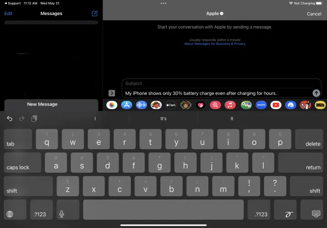327x228 pixels.
Task: Open the Zoom iMessage app
Action: (261, 105)
